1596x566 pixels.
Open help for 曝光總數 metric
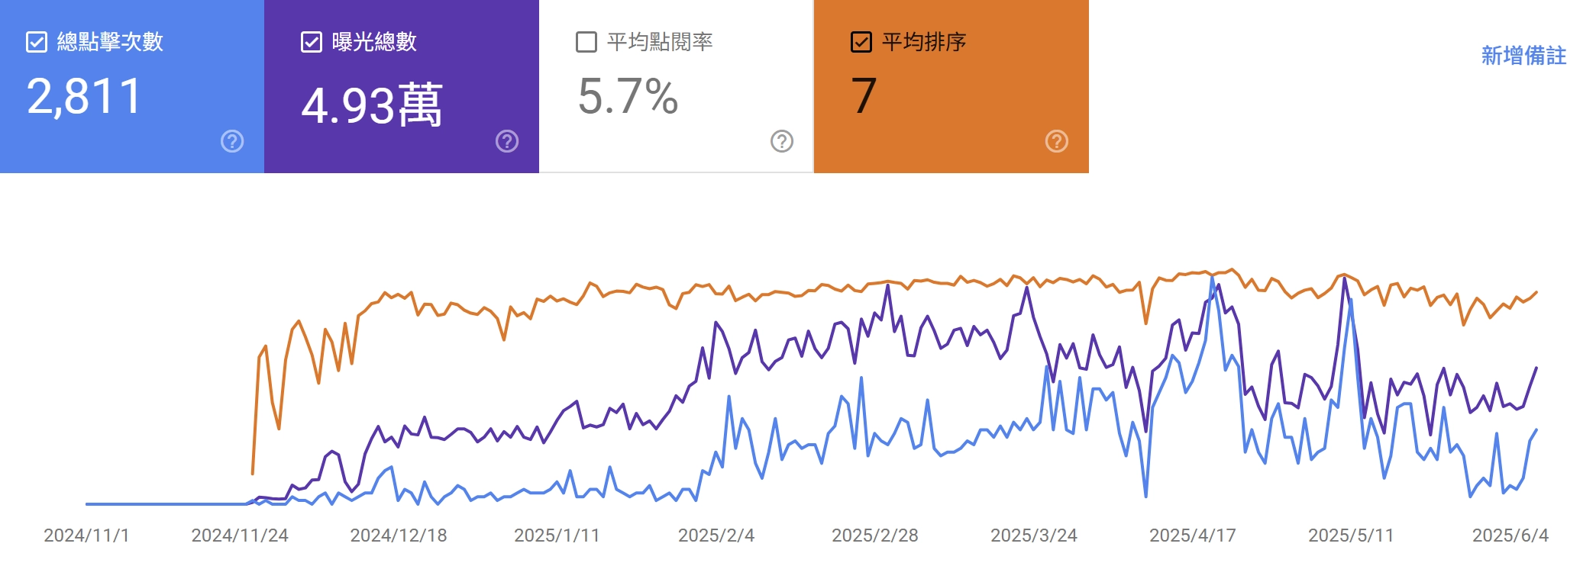[x=507, y=140]
